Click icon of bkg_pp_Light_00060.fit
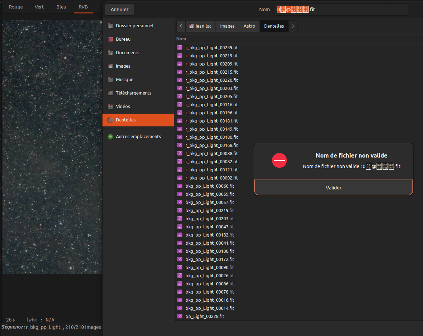423x336 pixels. coord(180,186)
